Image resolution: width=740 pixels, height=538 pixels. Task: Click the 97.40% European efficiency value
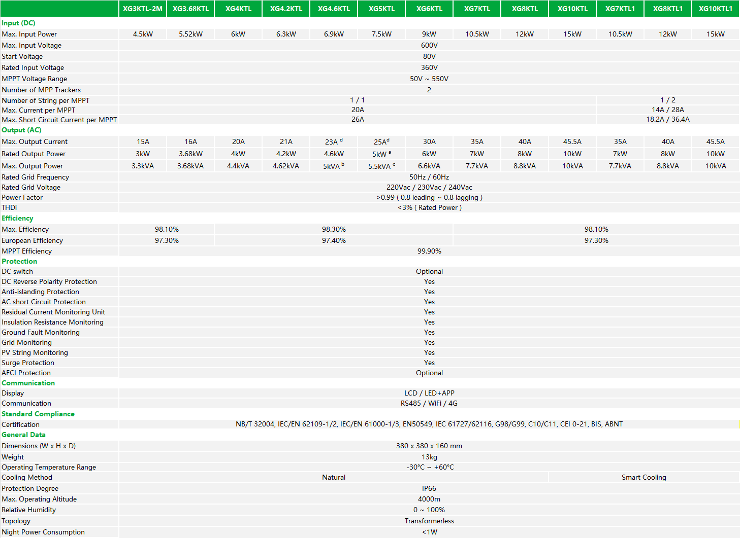(x=334, y=240)
